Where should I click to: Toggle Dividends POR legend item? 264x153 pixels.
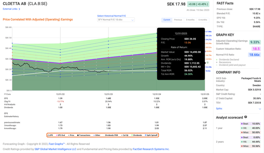coord(111,135)
